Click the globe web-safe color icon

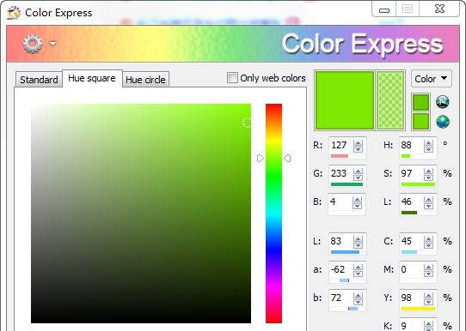443,122
